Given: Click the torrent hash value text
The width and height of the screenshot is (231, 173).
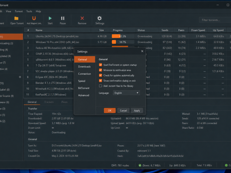Looking at the screenshot, I should (x=160, y=156).
